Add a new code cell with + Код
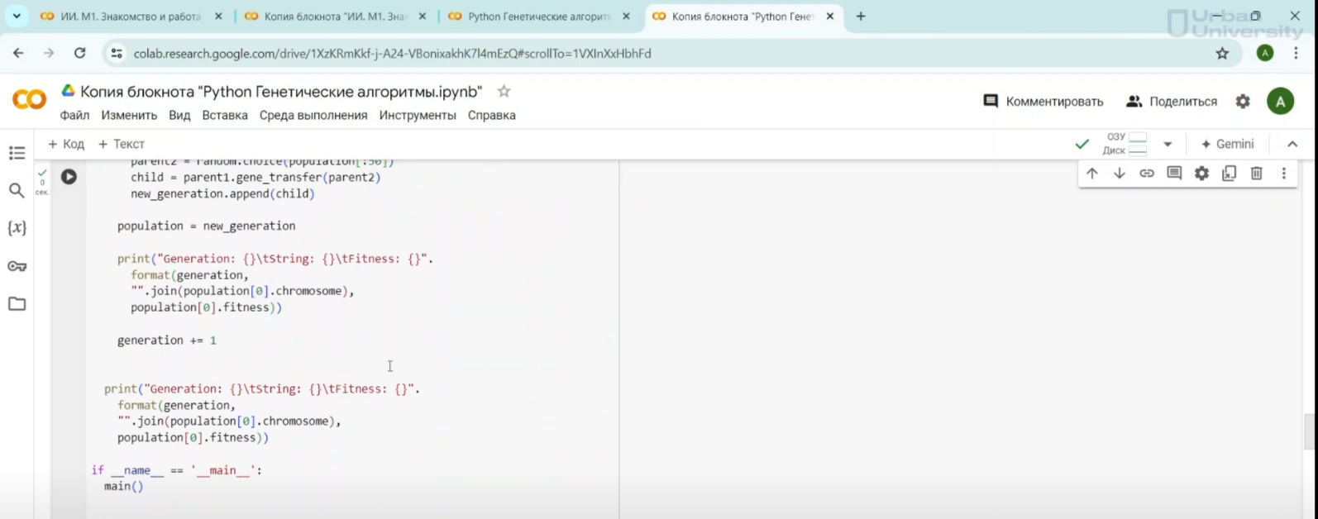The image size is (1318, 519). [x=66, y=144]
